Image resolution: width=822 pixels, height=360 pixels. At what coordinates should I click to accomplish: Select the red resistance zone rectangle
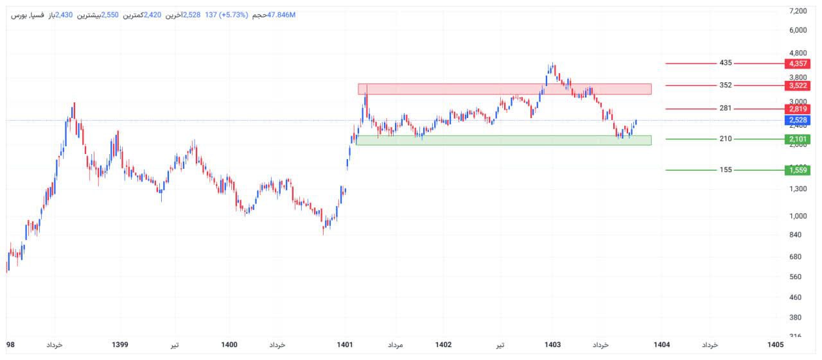point(504,89)
